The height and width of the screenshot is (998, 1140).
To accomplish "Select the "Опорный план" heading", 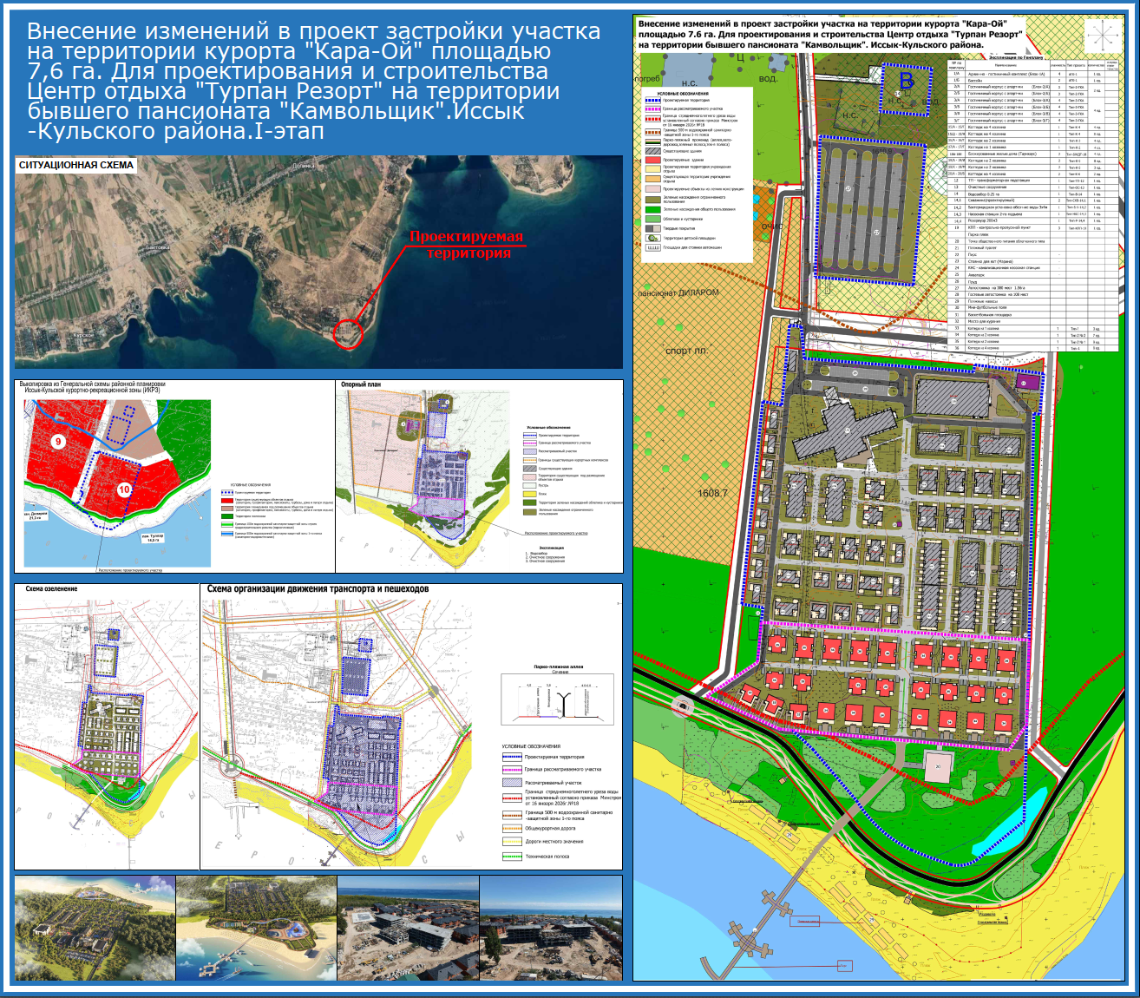I will point(361,384).
